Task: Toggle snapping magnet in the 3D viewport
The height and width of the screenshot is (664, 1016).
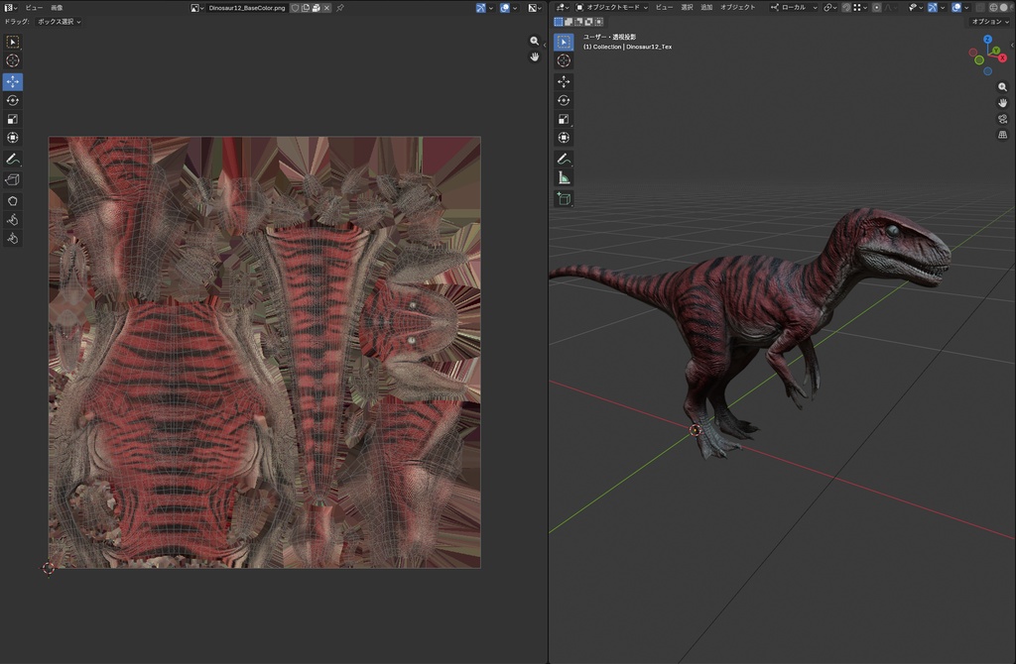Action: click(x=846, y=8)
